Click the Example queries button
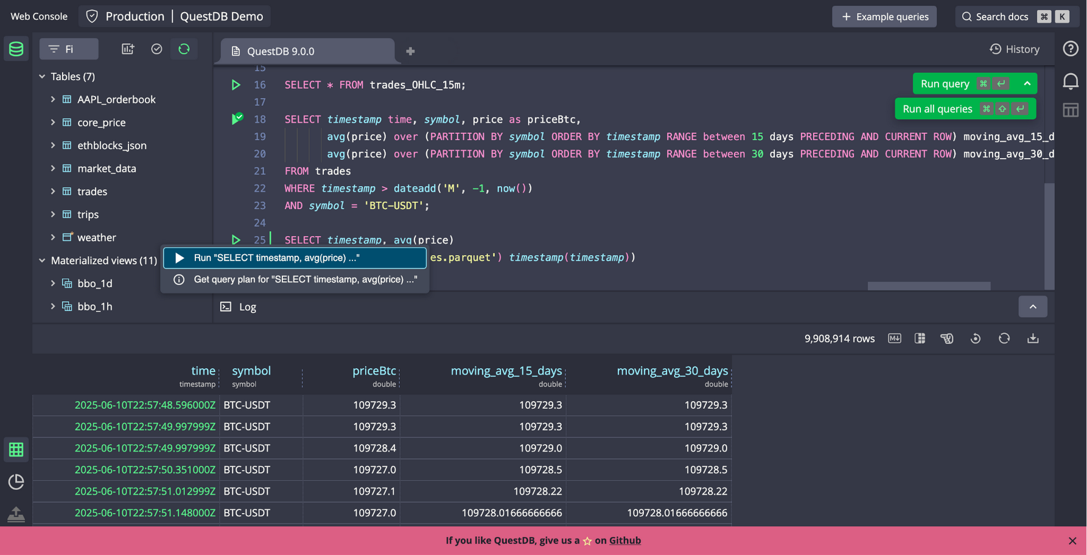This screenshot has height=555, width=1087. 884,16
